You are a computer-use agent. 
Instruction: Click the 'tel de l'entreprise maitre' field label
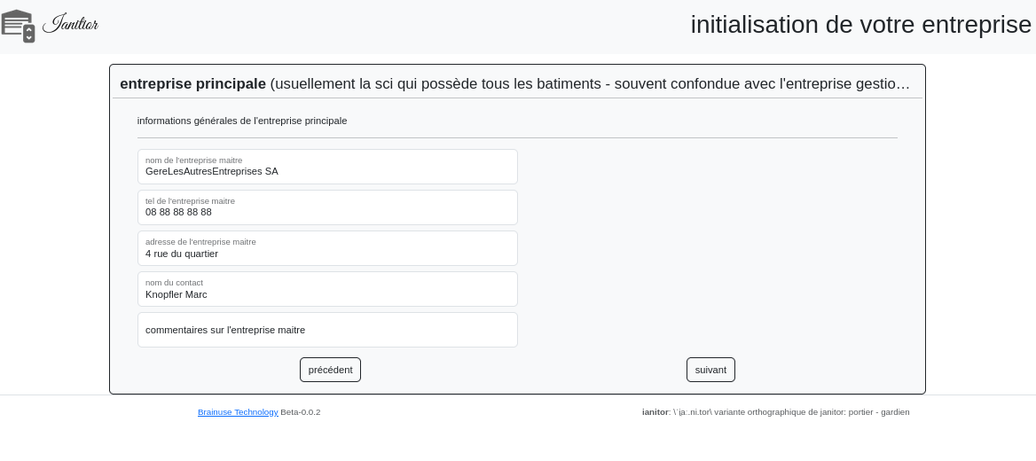click(x=190, y=201)
